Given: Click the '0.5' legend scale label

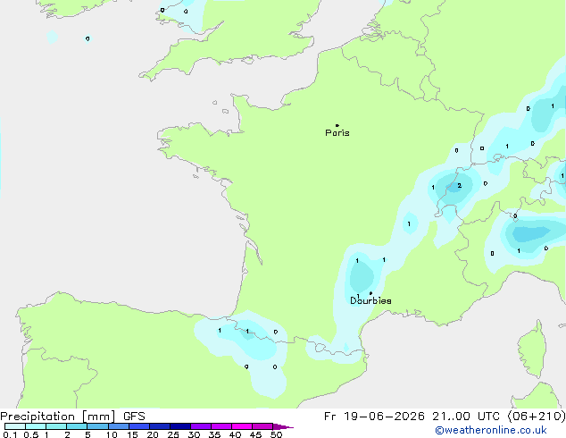Looking at the screenshot, I should coord(31,434).
